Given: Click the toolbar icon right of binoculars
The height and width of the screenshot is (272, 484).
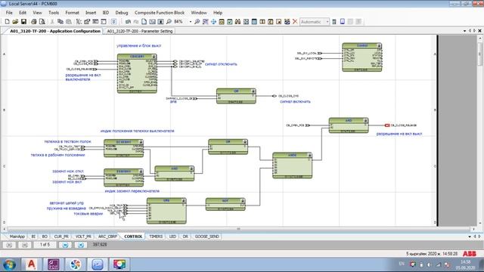Looking at the screenshot, I should [246, 22].
